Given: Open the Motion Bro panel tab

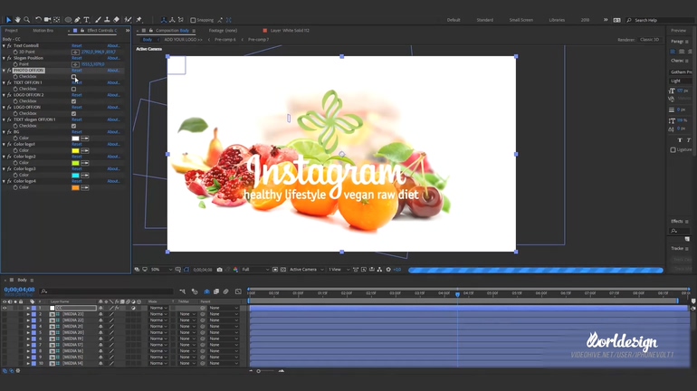Looking at the screenshot, I should [43, 31].
